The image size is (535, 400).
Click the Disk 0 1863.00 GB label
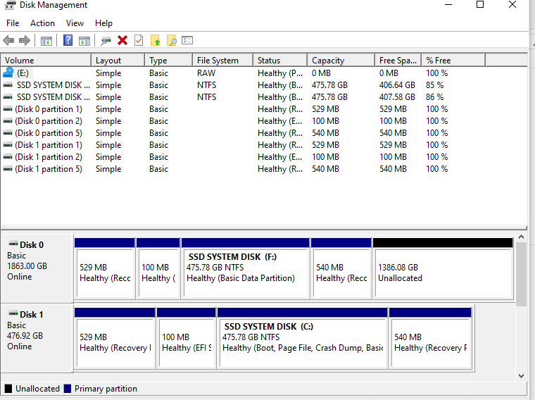27,266
